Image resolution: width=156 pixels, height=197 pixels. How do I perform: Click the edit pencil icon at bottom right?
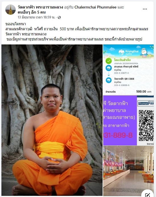pos(147,194)
